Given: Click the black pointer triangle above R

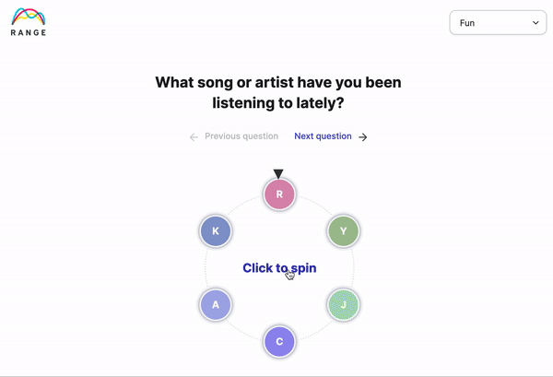Looking at the screenshot, I should tap(278, 173).
